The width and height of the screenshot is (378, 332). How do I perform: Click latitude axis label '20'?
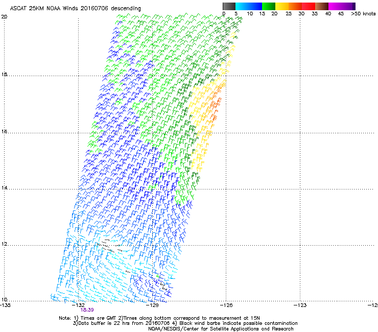[x=4, y=17]
